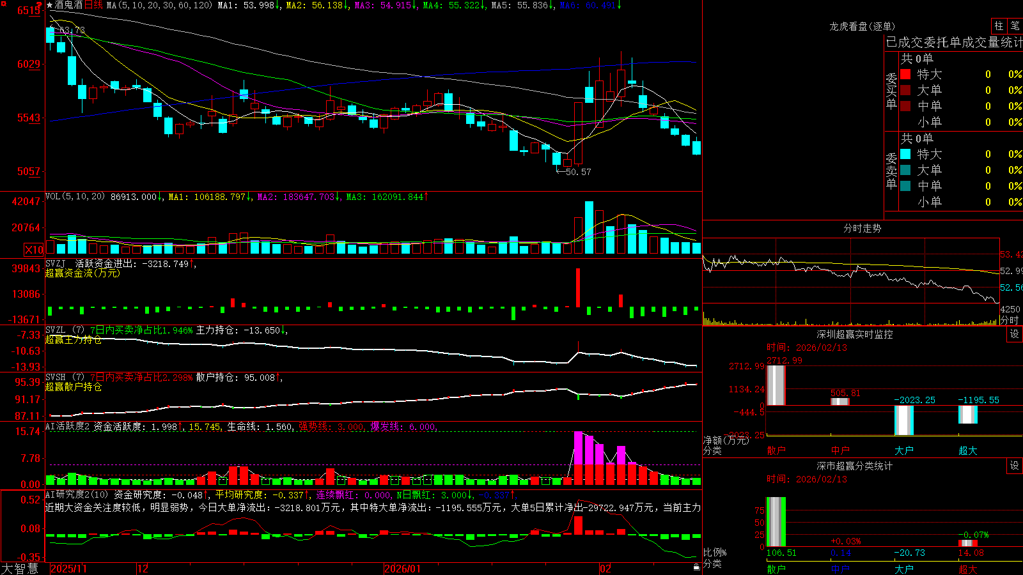Click the 超赢散户持仓 label
Screen dimensions: 1023x575
click(74, 387)
